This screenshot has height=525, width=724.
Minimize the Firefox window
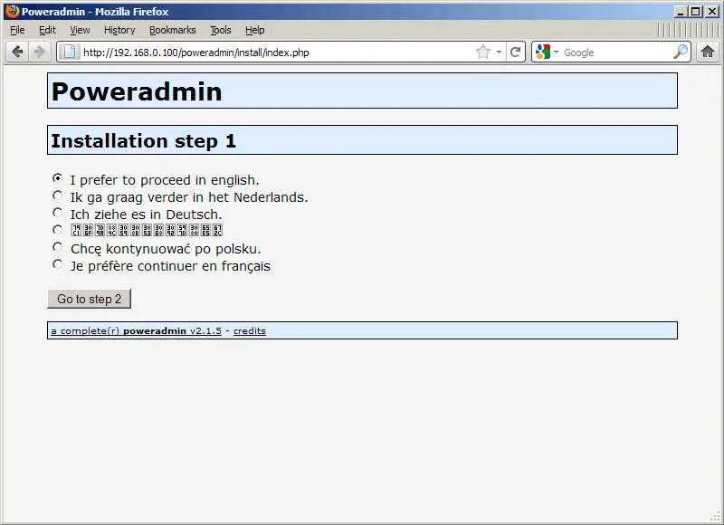point(680,12)
